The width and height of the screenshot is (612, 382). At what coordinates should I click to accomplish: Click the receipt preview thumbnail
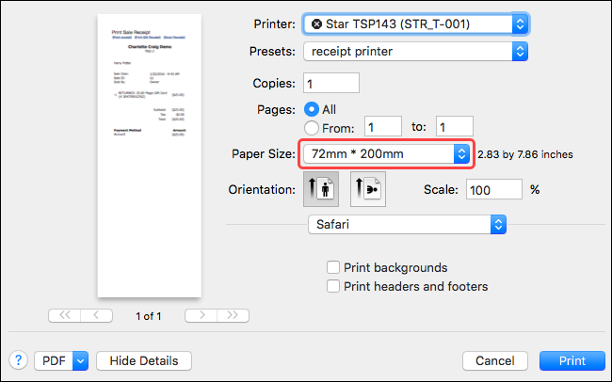coord(150,155)
